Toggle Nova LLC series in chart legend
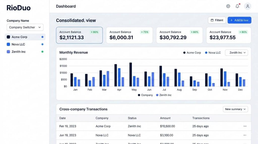258x144 pixels. click(x=213, y=53)
